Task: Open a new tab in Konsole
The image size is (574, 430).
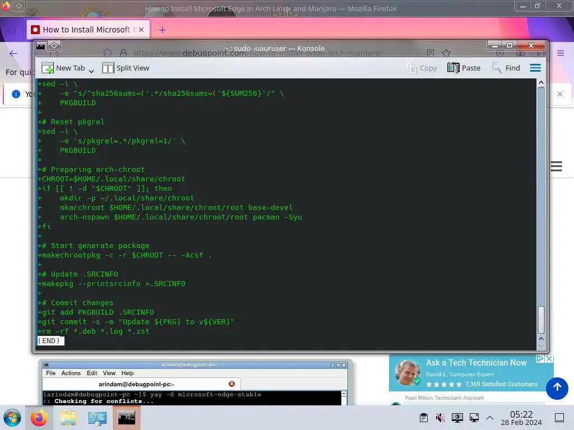Action: 64,68
